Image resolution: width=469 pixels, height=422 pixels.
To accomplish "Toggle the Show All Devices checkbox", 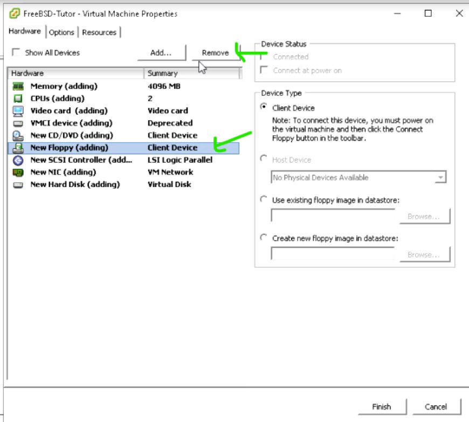I will point(16,52).
